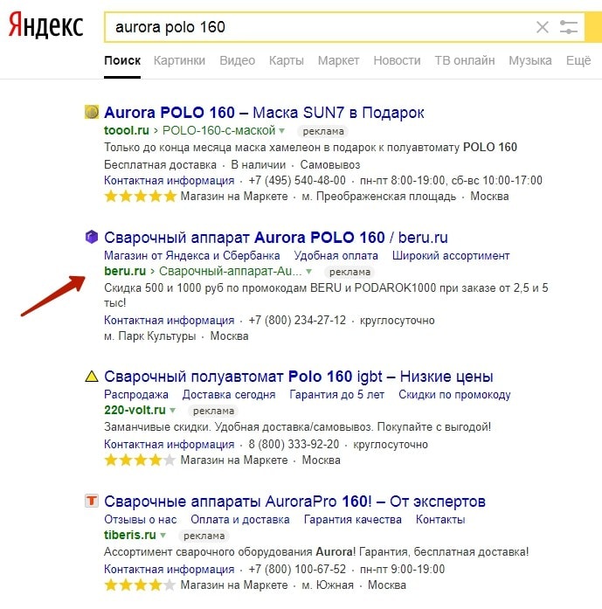Viewport: 602px width, 609px height.
Task: Click the phone number +7 (800) 100-67-52
Action: 297,570
